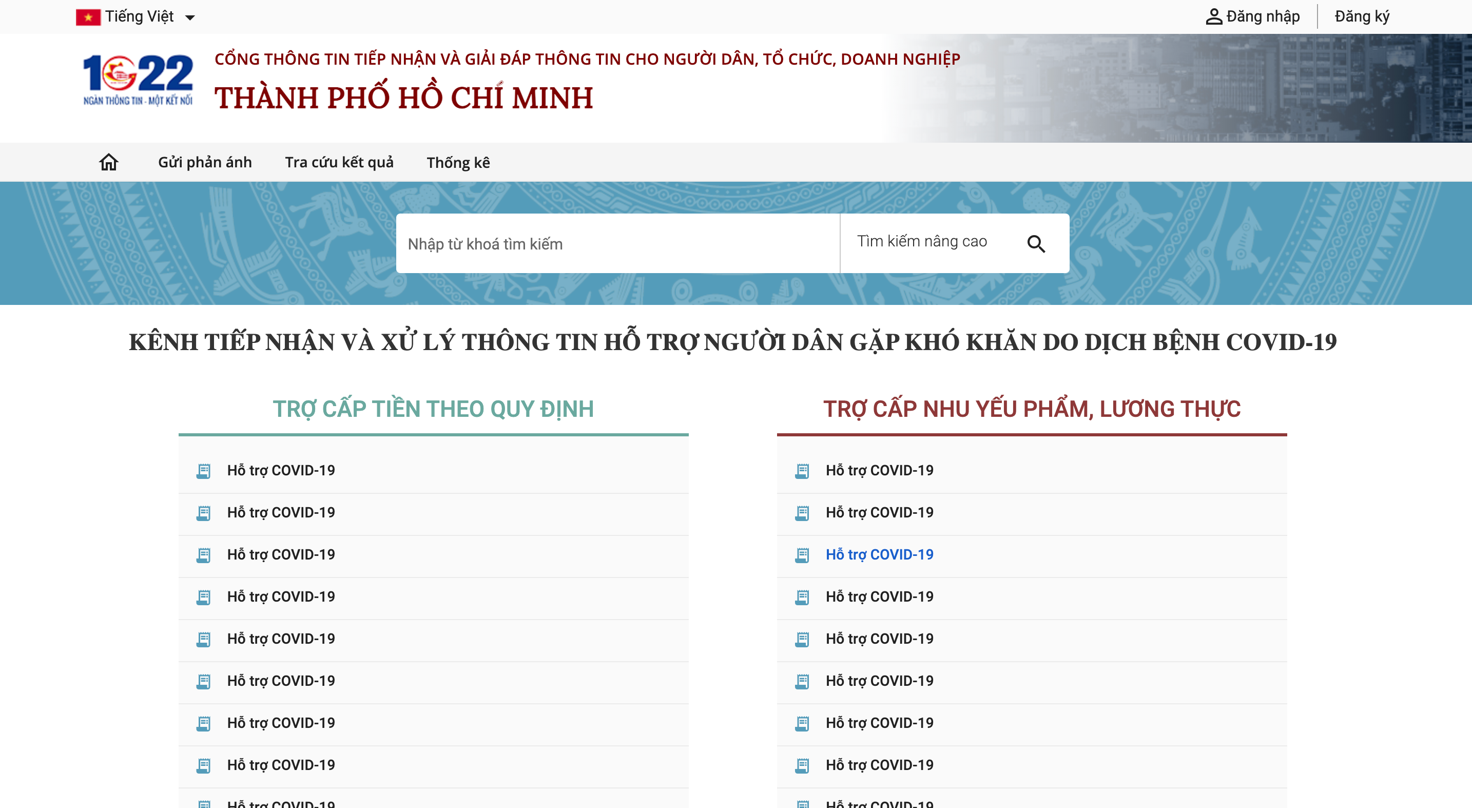Open the highlighted blue Hỗ trợ COVID-19 link
This screenshot has width=1472, height=808.
pyautogui.click(x=879, y=554)
